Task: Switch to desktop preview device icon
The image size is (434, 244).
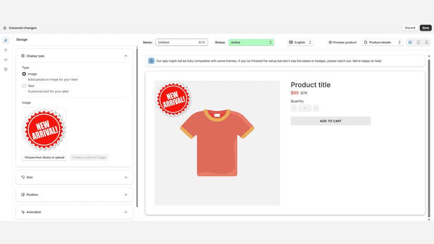Action: coord(410,42)
